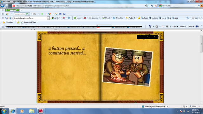Open the Page menu
This screenshot has width=203, height=114.
pyautogui.click(x=175, y=26)
